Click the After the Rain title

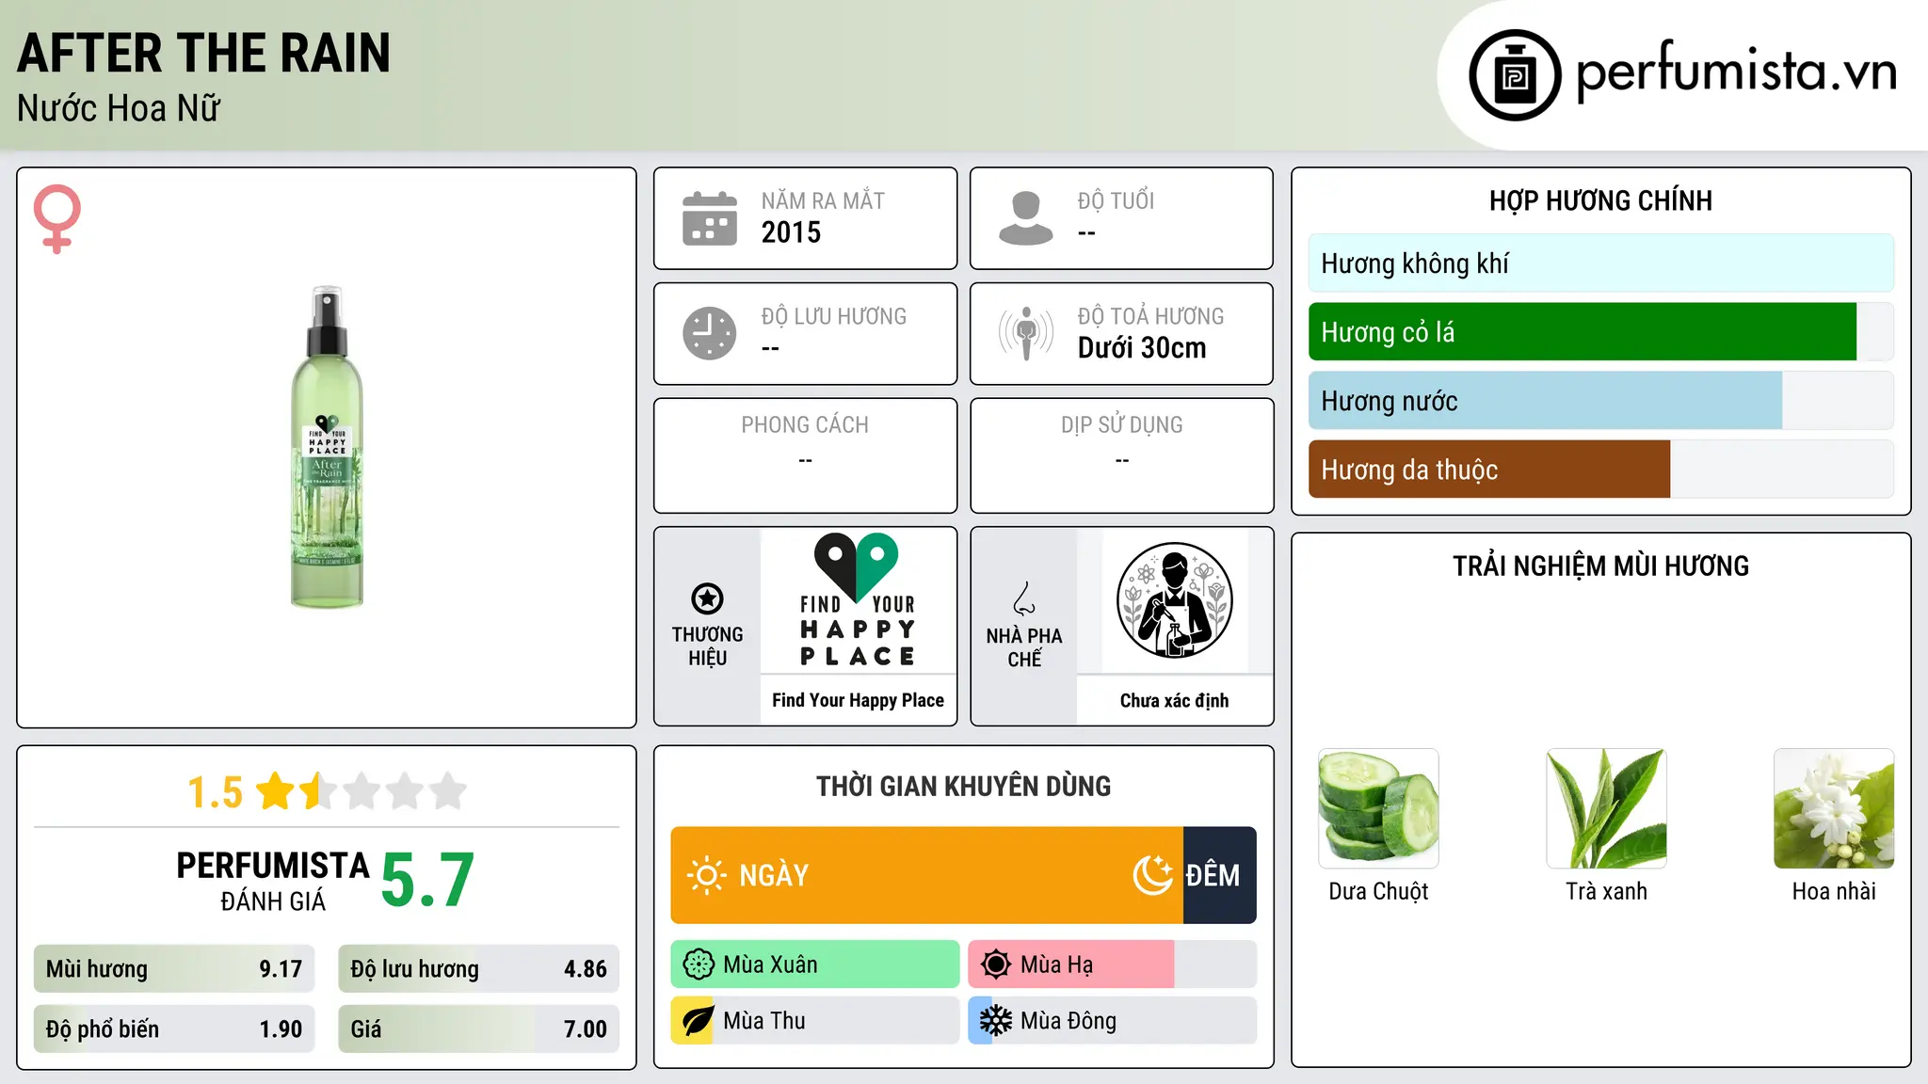pyautogui.click(x=203, y=53)
